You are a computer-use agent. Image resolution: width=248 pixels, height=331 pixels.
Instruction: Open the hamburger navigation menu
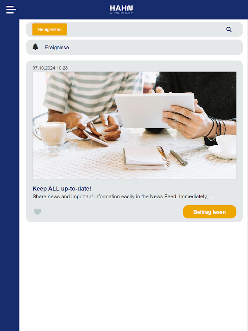coord(11,10)
